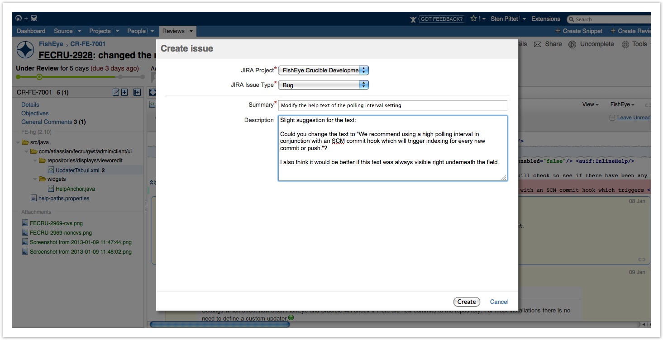Open the People tab

(137, 31)
